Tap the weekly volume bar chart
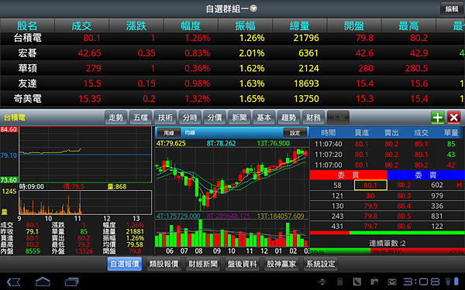 pos(232,234)
